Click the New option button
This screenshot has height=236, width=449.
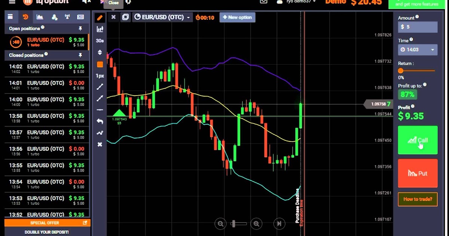tap(237, 17)
